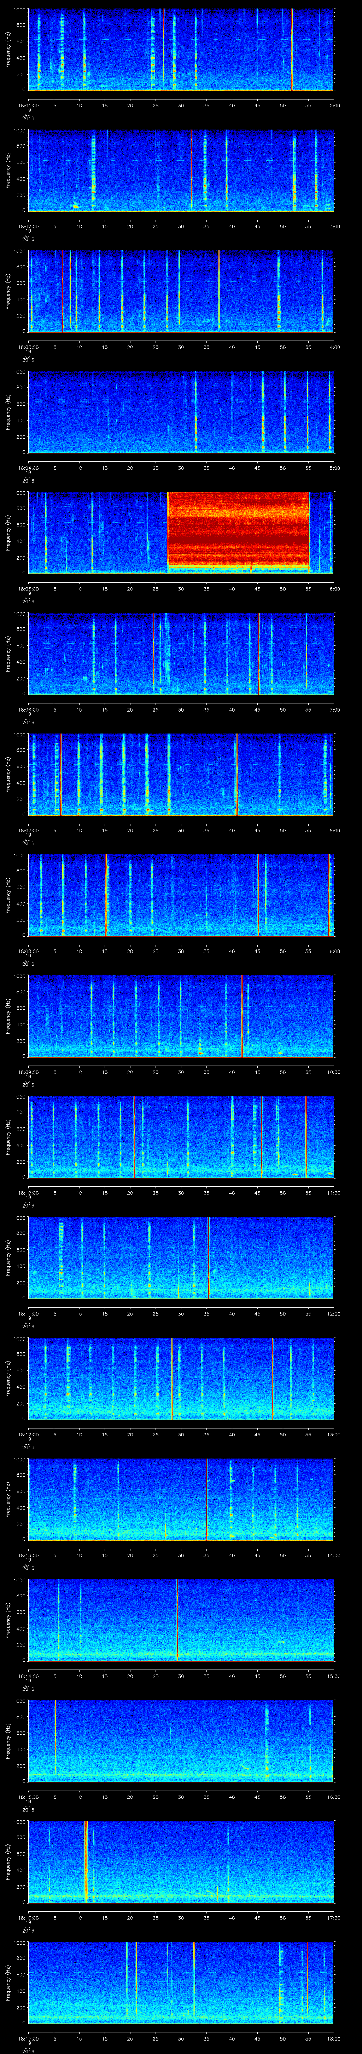
Task: Click the 18:09:00 timestamp label
Action: coord(28,1072)
